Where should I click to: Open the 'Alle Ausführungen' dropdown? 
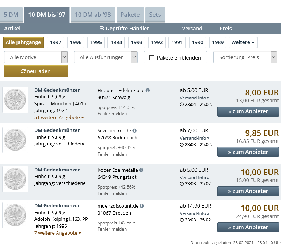coord(106,57)
